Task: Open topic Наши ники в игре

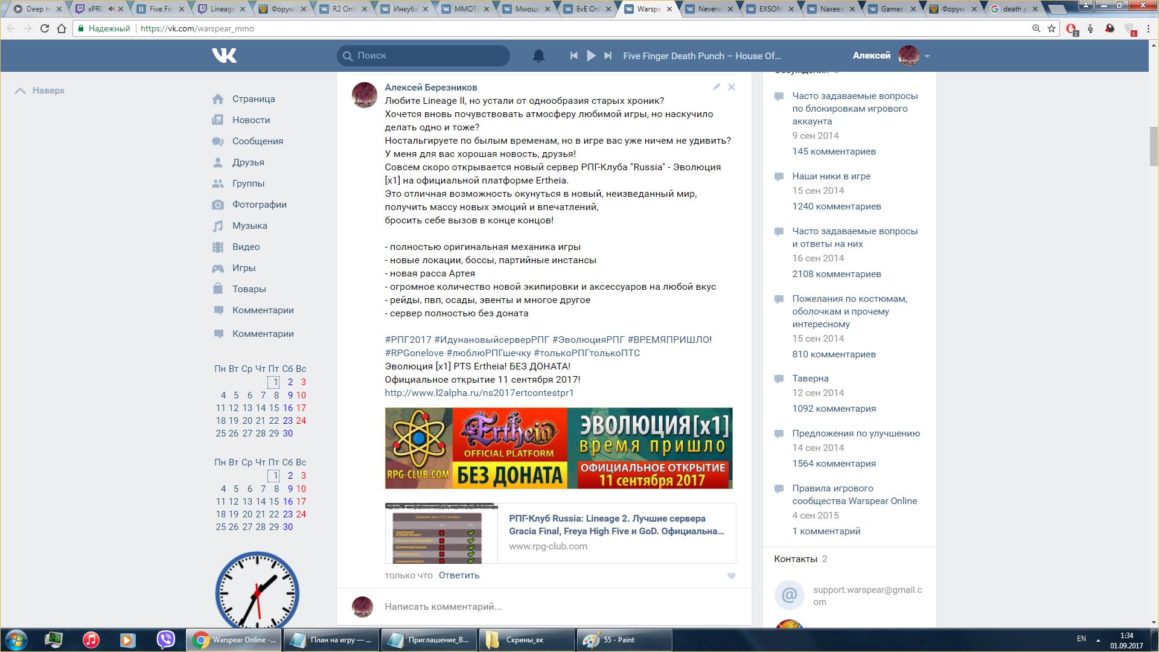Action: 831,176
